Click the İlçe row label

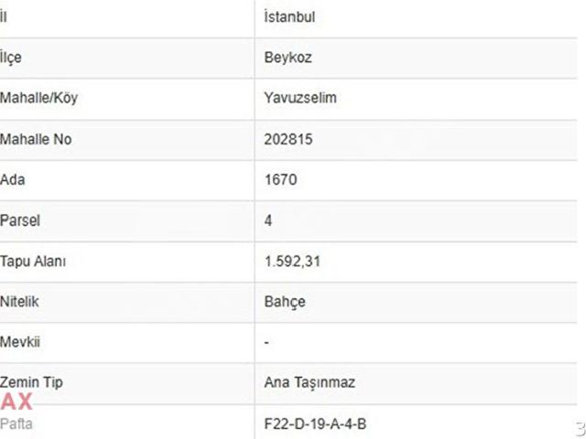coord(10,58)
